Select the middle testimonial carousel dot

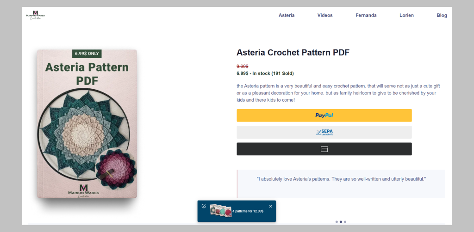(341, 222)
